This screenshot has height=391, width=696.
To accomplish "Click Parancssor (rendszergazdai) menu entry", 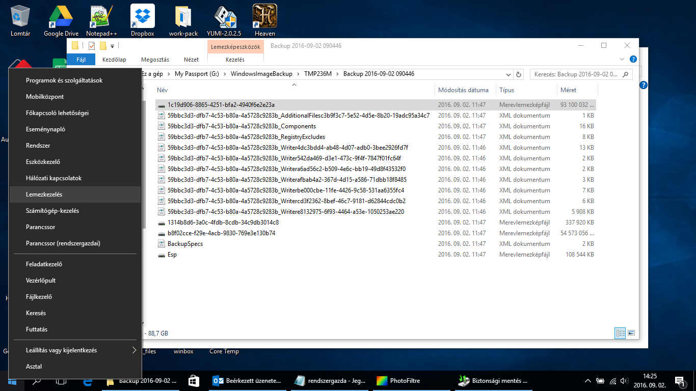I will 63,243.
